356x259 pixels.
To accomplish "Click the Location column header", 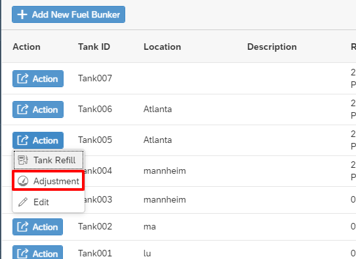I will pos(163,47).
